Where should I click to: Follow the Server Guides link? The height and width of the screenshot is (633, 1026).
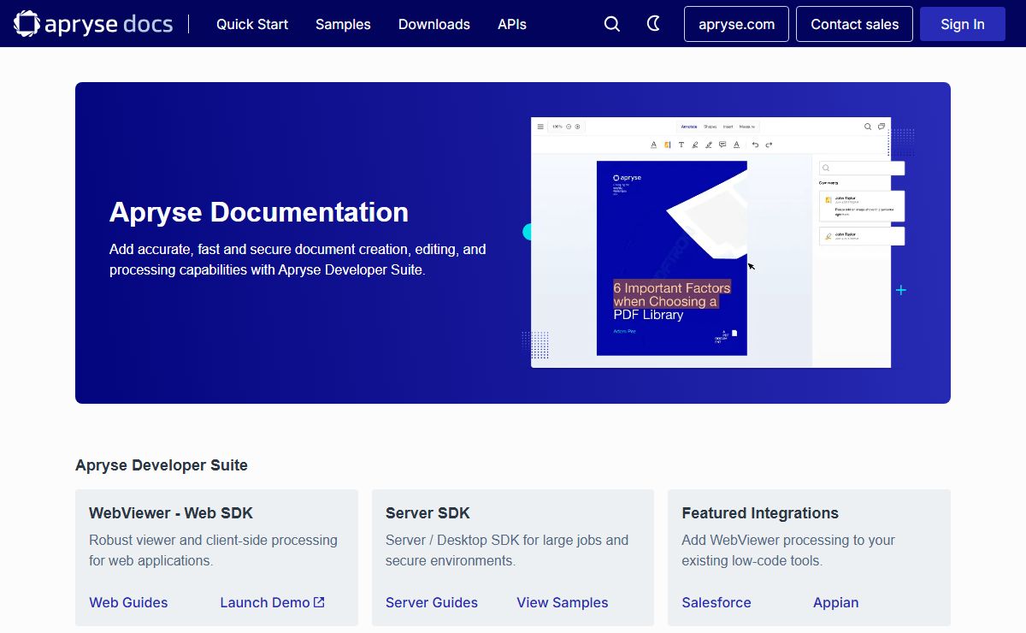click(x=432, y=602)
